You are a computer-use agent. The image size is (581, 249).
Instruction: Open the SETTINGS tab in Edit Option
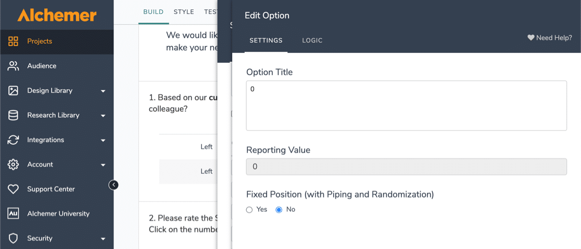(x=266, y=40)
